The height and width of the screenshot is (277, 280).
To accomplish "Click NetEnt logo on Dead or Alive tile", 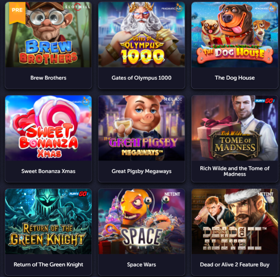I will (x=265, y=194).
